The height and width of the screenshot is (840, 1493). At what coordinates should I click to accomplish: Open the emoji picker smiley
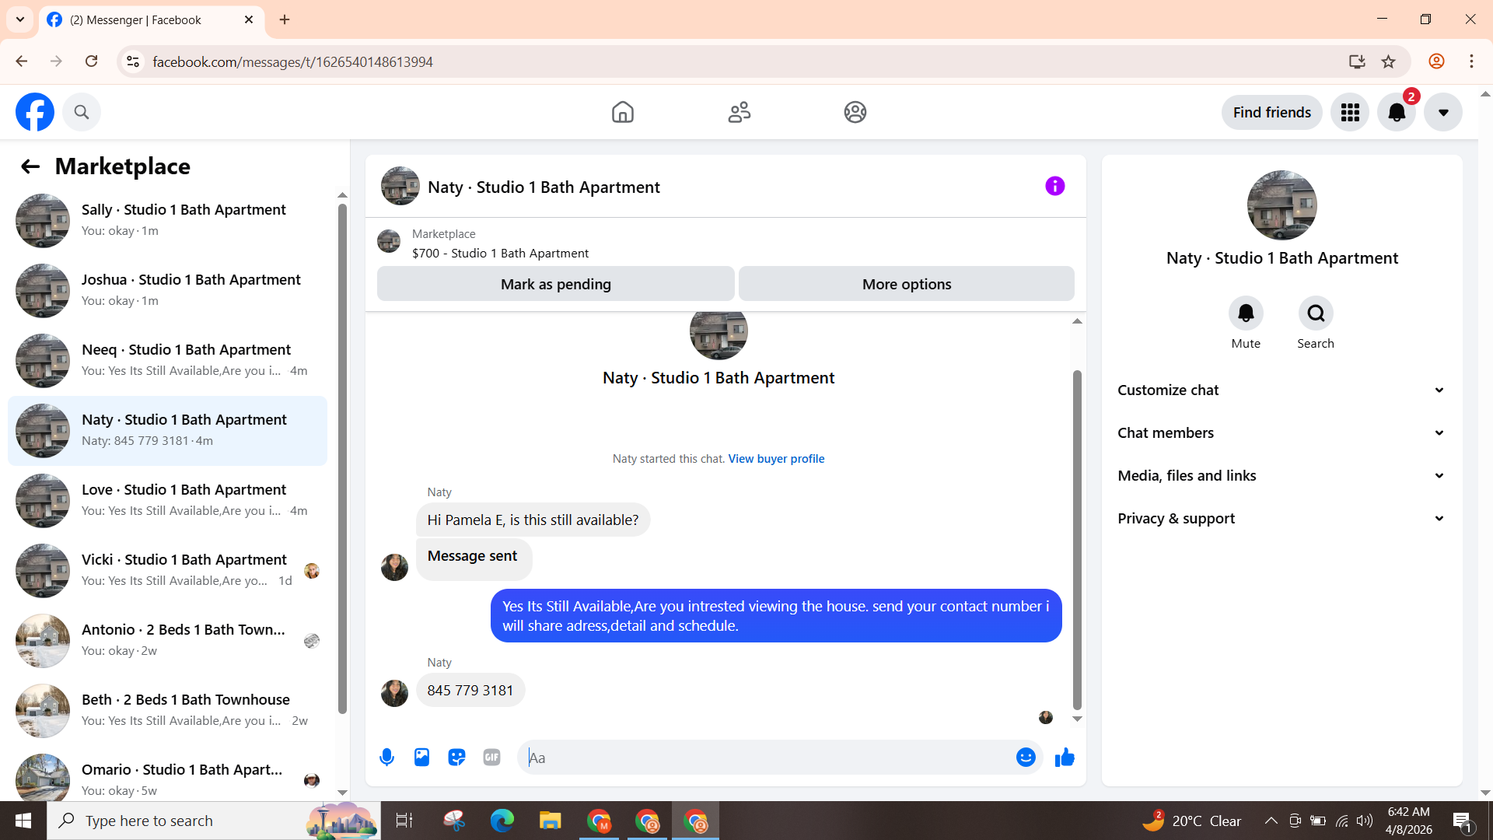click(1026, 757)
